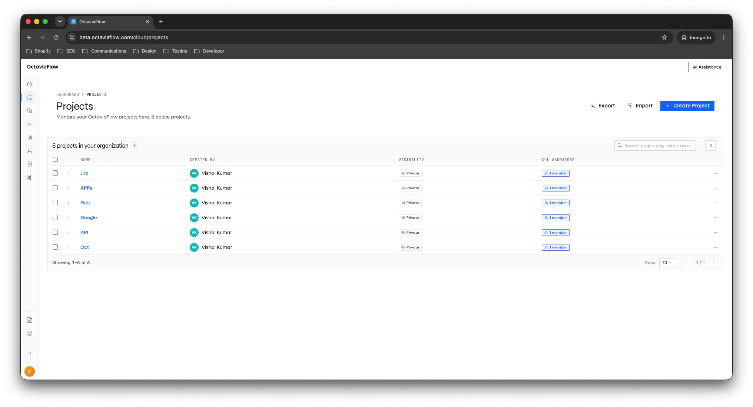
Task: Open the help question mark icon
Action: click(30, 333)
